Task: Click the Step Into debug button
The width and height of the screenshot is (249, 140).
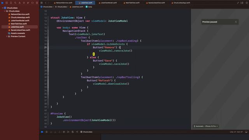Action: tap(55, 132)
